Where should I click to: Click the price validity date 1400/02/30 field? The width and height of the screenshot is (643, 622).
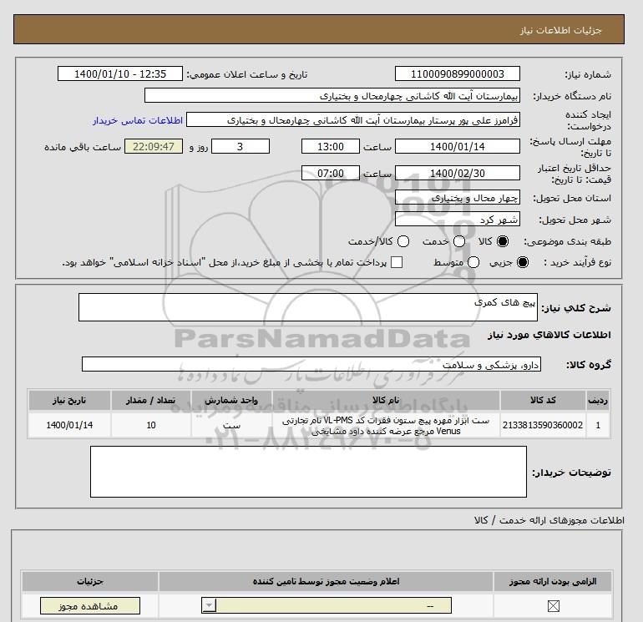458,173
